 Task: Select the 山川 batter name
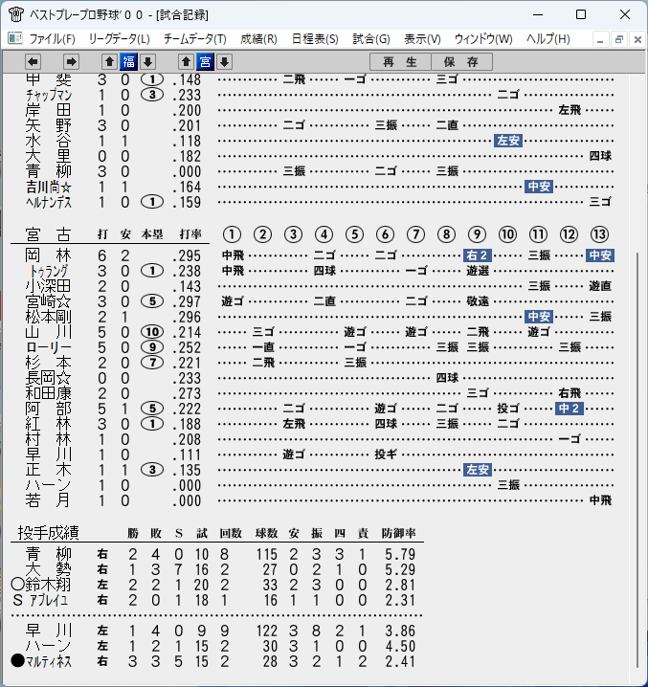48,332
